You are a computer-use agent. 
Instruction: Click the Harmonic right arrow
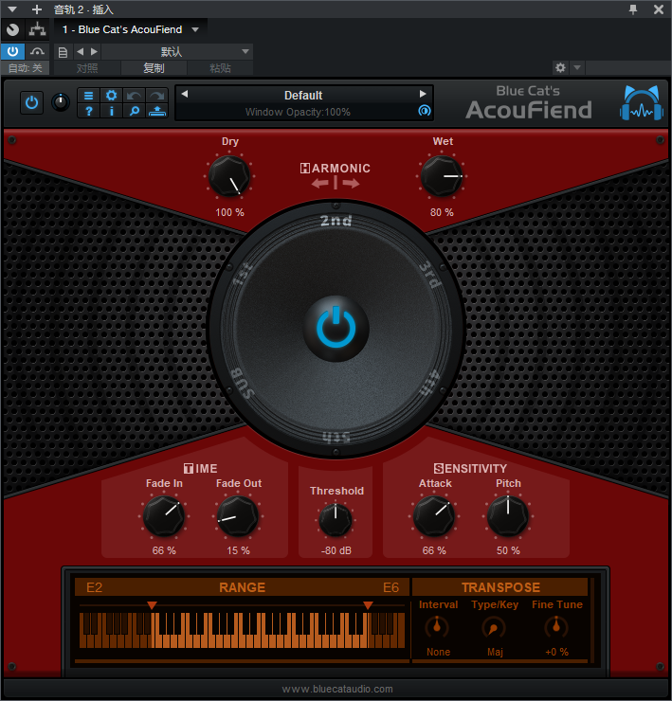pyautogui.click(x=351, y=183)
